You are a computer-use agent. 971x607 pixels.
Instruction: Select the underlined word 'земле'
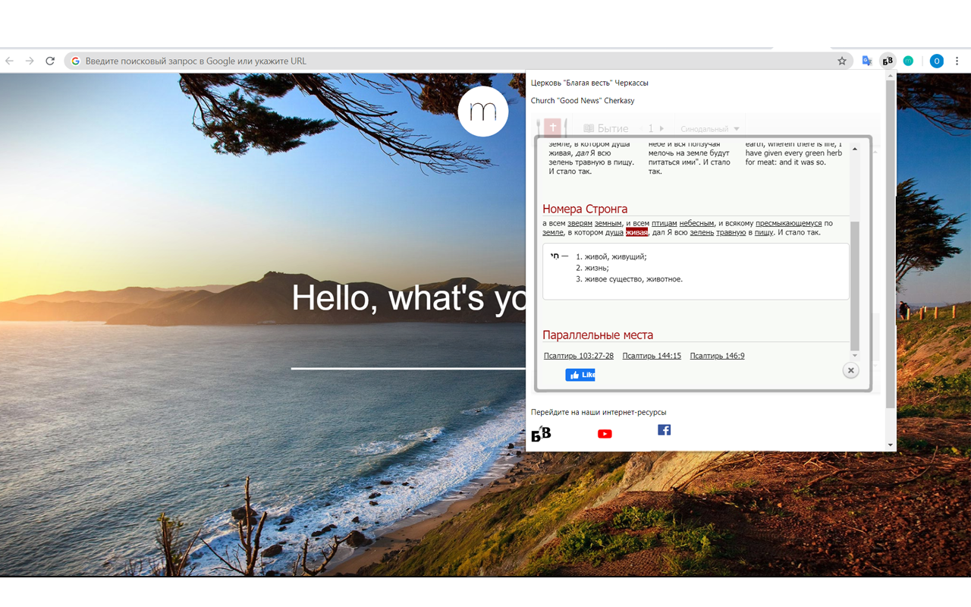click(553, 232)
